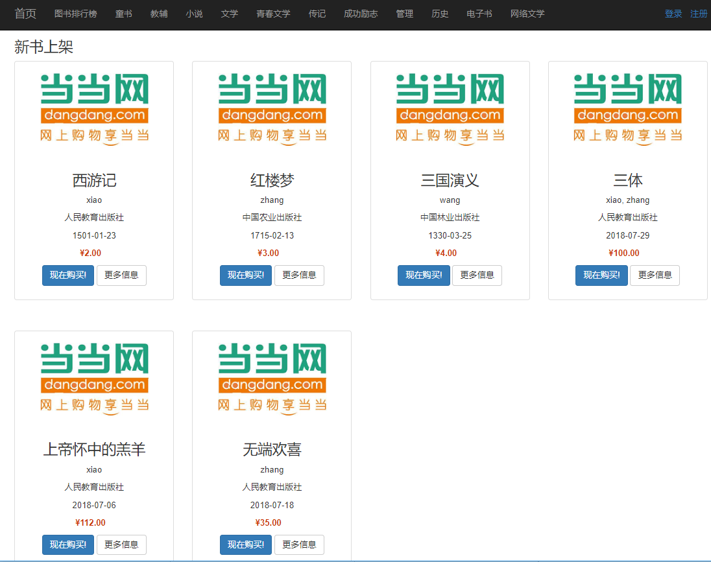
Task: Open the 青春文学 category
Action: click(x=273, y=14)
